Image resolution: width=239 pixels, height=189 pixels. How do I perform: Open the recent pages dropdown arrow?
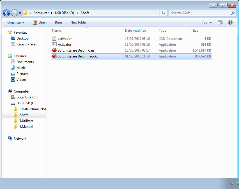(20, 13)
